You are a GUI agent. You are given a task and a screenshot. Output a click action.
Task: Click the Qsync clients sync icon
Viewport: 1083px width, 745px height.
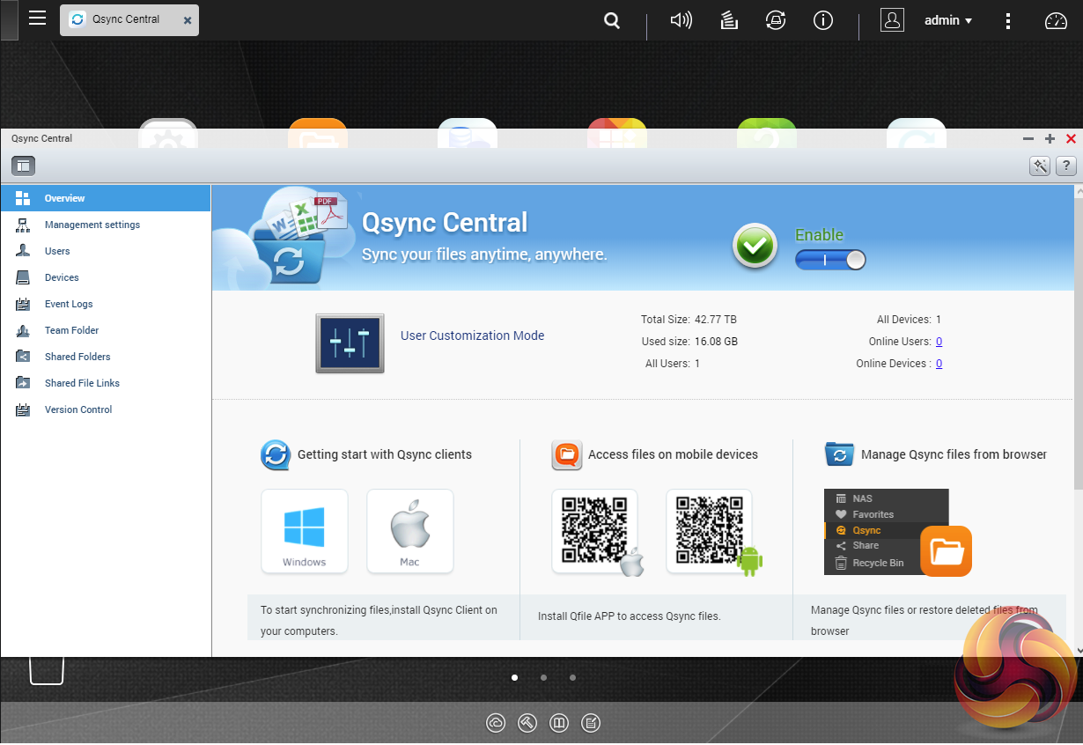pos(276,455)
